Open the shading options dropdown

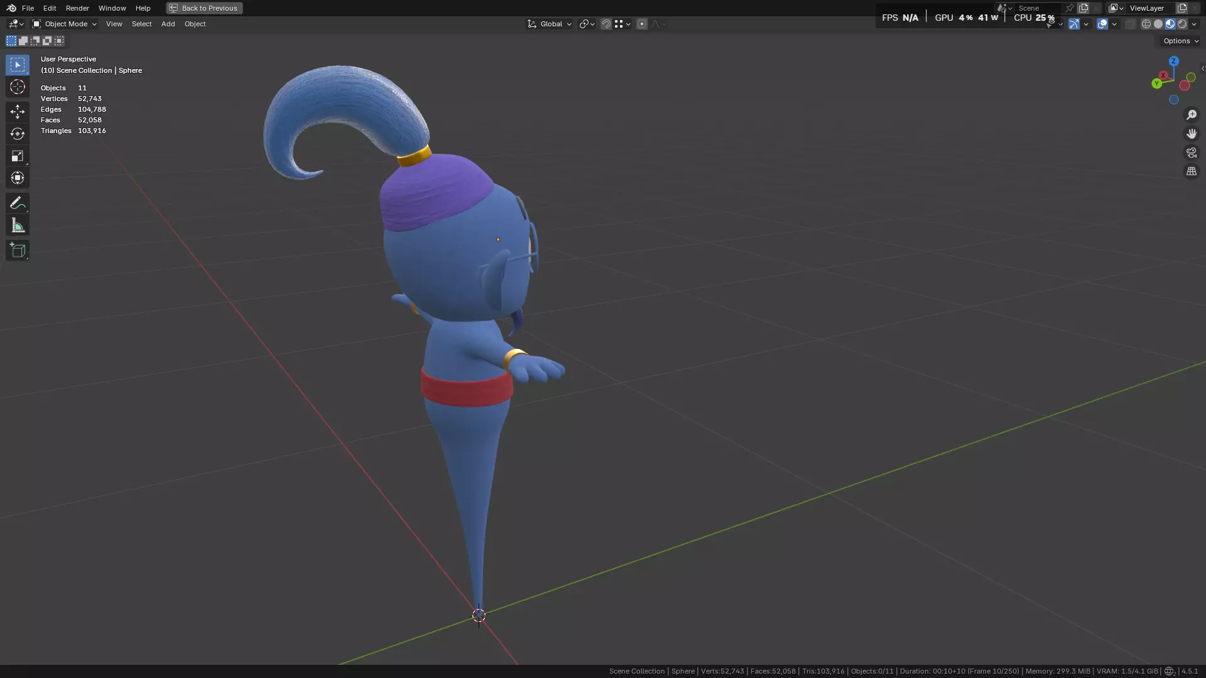click(1194, 24)
